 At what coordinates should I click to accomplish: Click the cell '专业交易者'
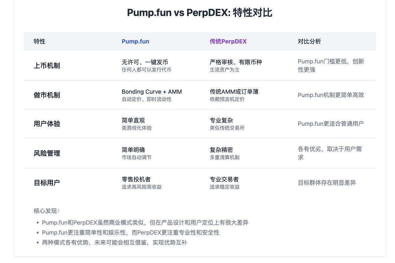pyautogui.click(x=224, y=179)
